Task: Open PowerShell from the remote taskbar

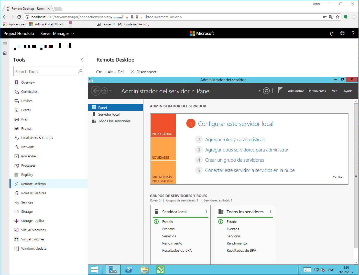Action: 129,270
